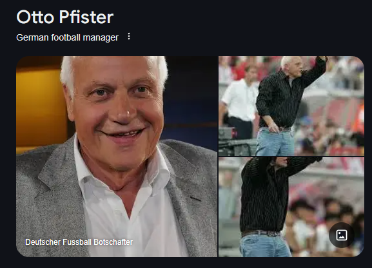Open the top-right sideline photo
Screen dimensions: 372x268
(291, 106)
